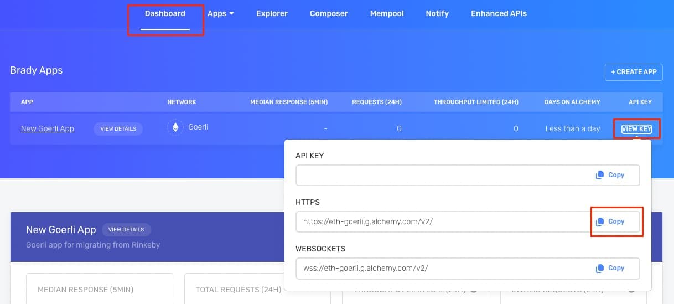Click the MEDIAN RESPONSE (5MIN) stats card
This screenshot has height=304, width=674.
click(x=100, y=288)
